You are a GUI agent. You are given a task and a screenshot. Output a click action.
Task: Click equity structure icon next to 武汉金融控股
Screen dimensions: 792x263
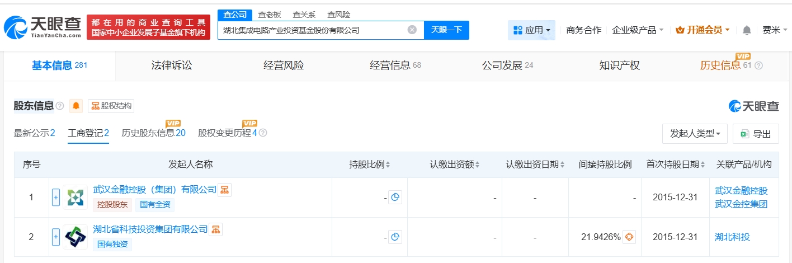tap(224, 190)
